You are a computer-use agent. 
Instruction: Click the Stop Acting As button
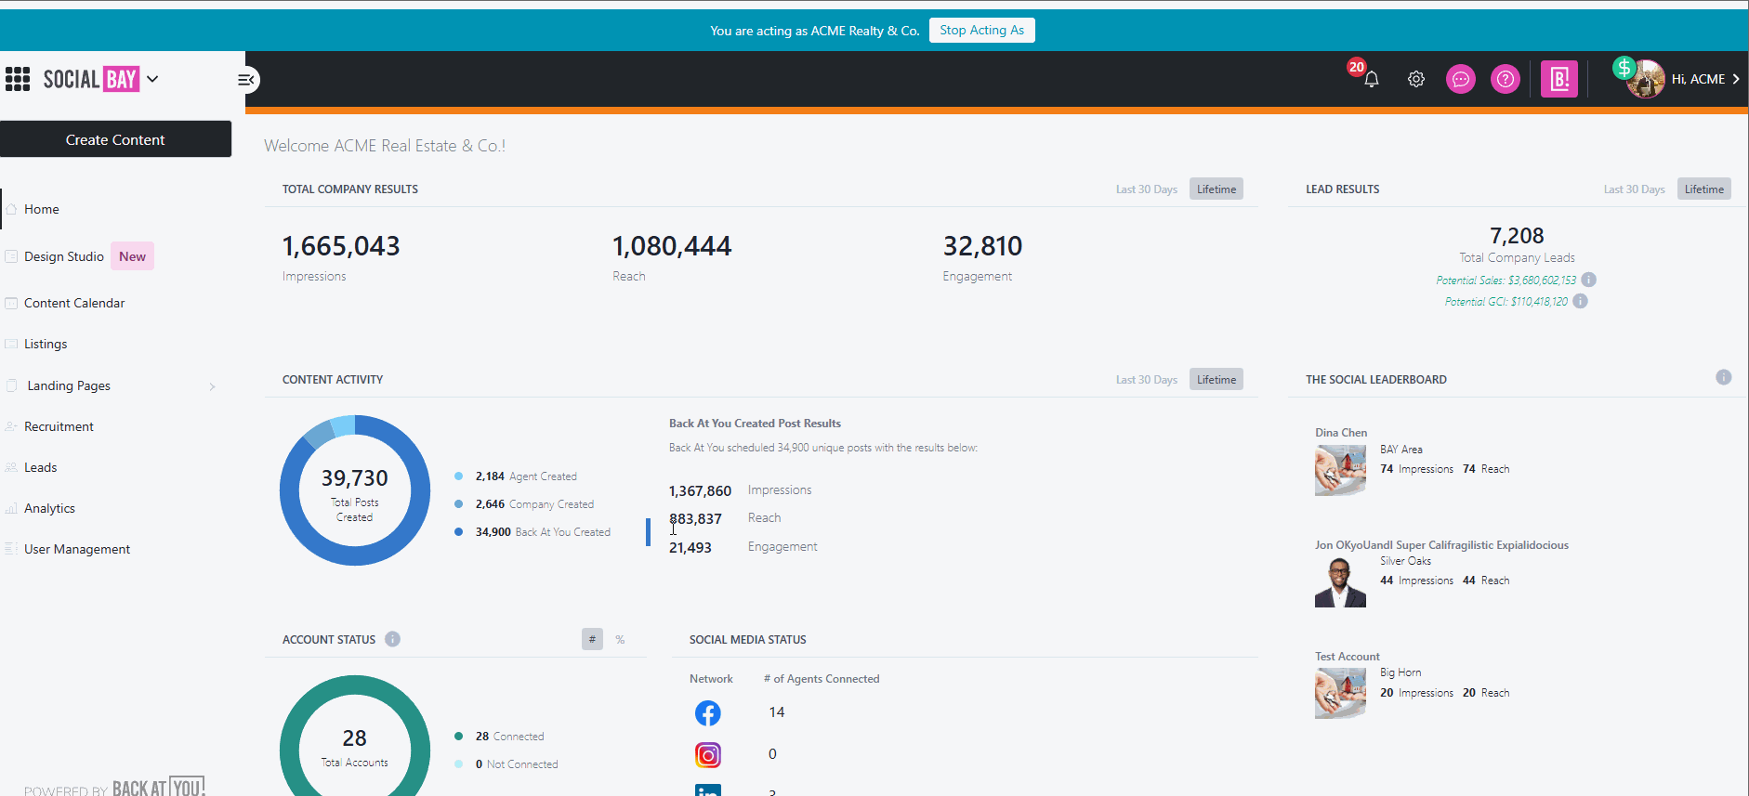[981, 31]
